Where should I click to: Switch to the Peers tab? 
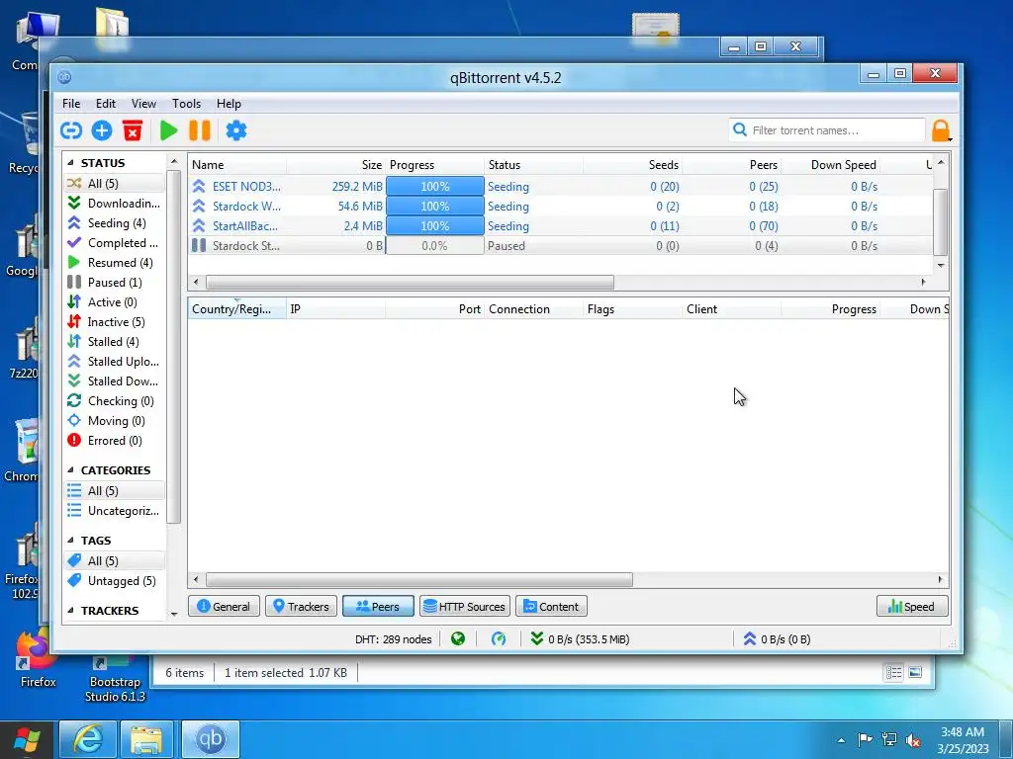[378, 607]
